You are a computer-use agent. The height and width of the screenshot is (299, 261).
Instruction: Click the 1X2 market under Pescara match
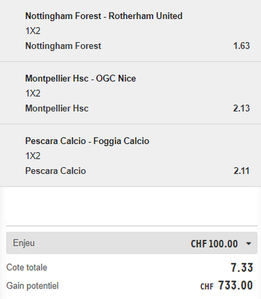tap(33, 156)
